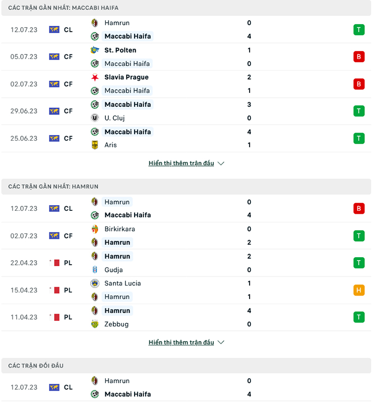373x403 pixels.
Task: Open 'Hiển thị thêm trận đấu' under Maccabi Haifa
Action: pyautogui.click(x=181, y=163)
